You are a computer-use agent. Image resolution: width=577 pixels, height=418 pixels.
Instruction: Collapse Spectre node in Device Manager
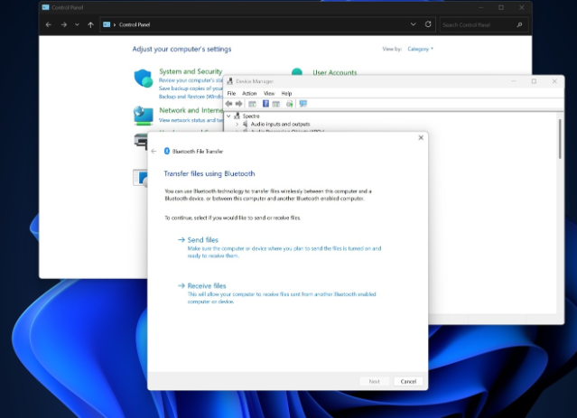point(228,116)
